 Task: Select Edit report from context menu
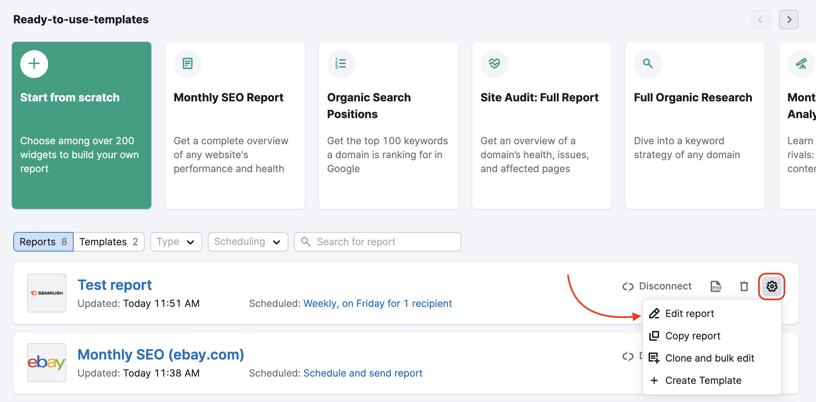point(689,313)
